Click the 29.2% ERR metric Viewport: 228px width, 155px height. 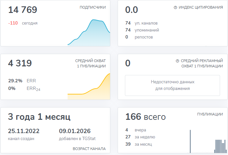tap(22, 81)
